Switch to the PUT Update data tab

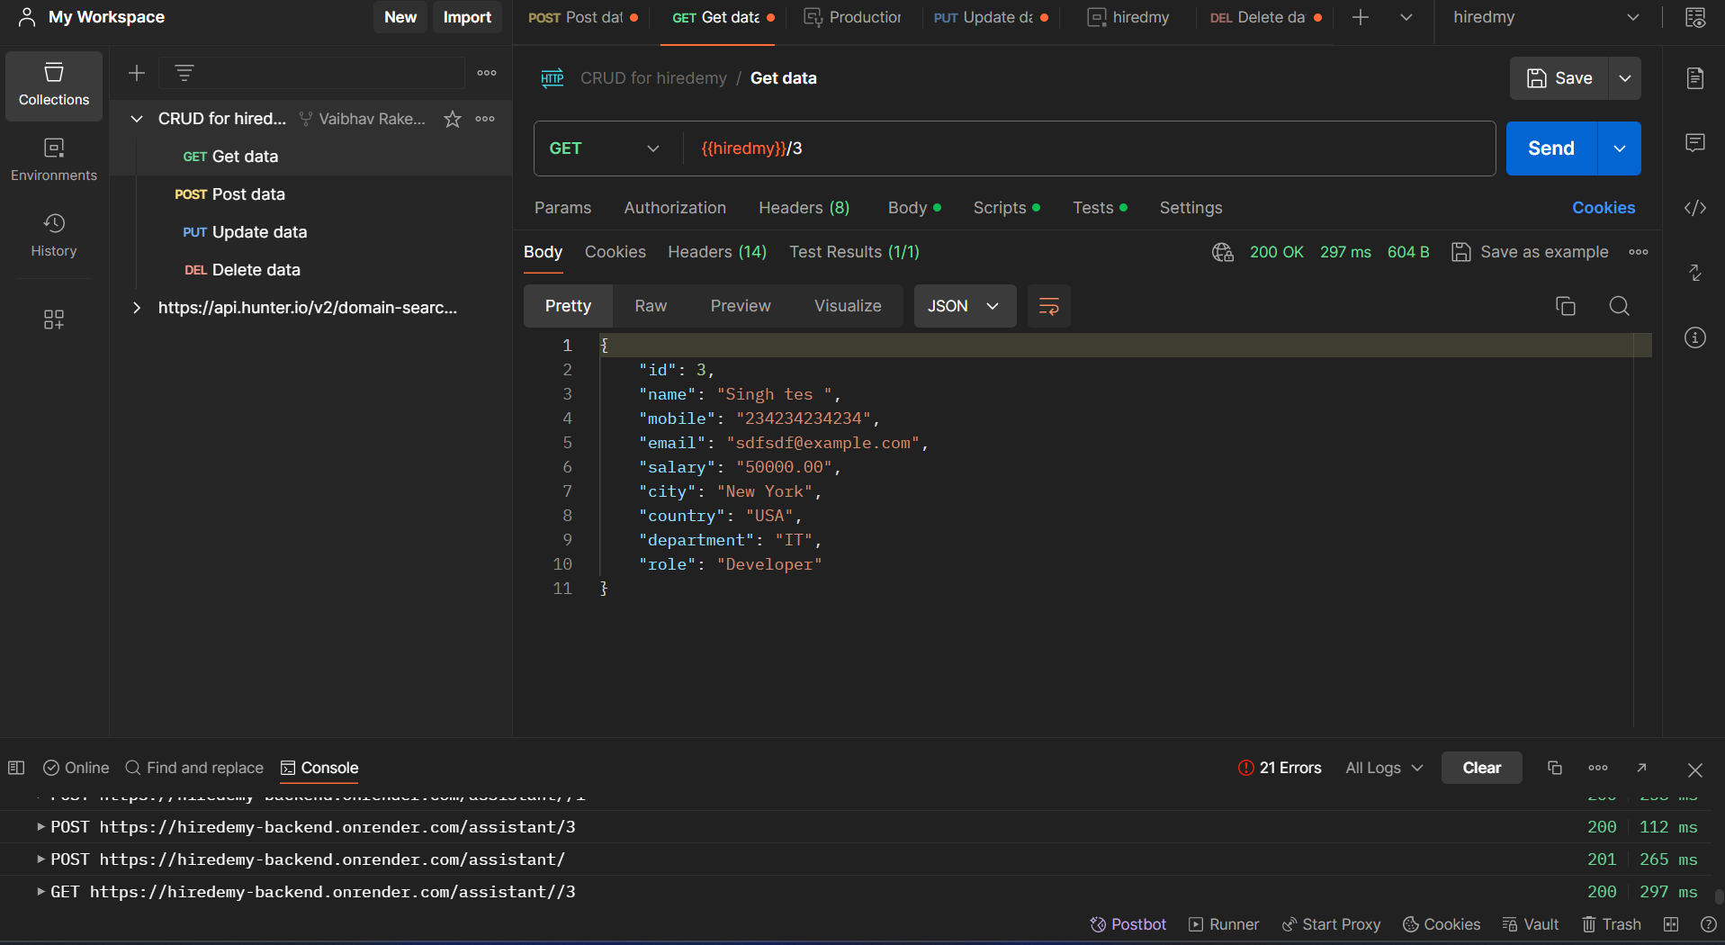tap(991, 17)
